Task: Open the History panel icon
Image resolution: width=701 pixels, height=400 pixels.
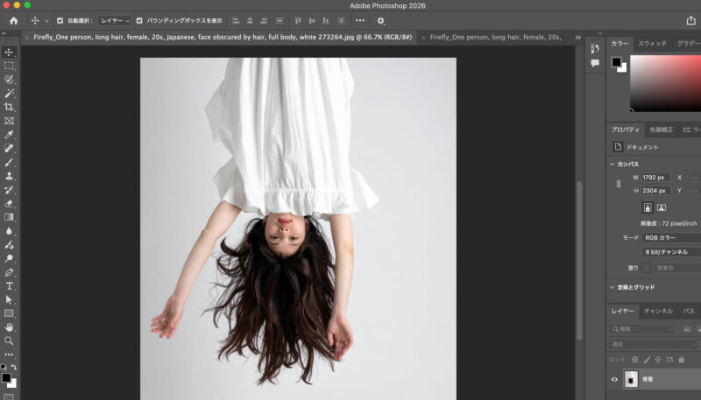Action: point(595,48)
